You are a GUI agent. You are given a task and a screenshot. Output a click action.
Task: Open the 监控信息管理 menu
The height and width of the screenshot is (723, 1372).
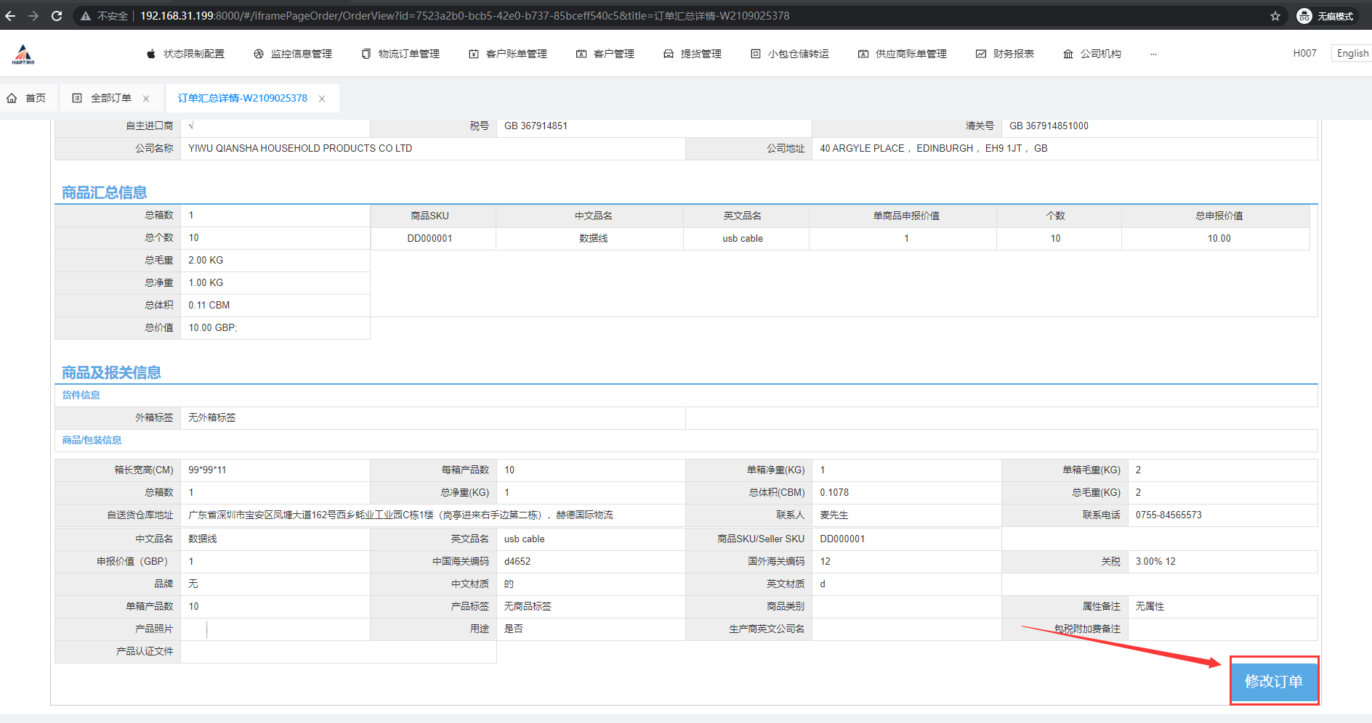click(293, 54)
